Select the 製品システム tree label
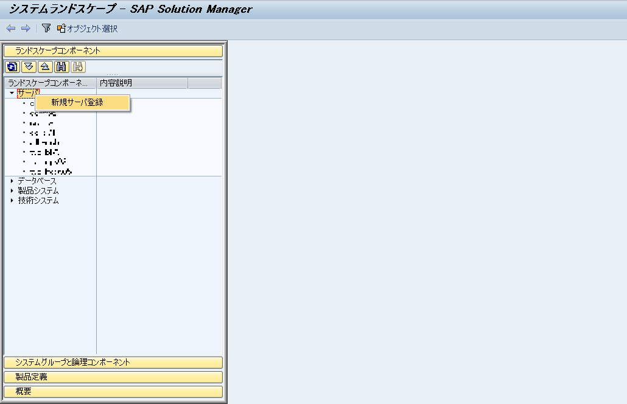This screenshot has height=404, width=627. [x=38, y=190]
